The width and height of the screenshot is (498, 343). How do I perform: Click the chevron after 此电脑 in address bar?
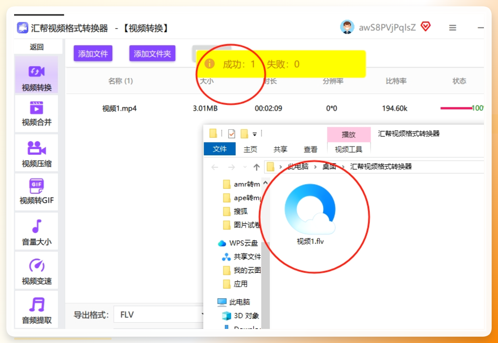point(315,167)
